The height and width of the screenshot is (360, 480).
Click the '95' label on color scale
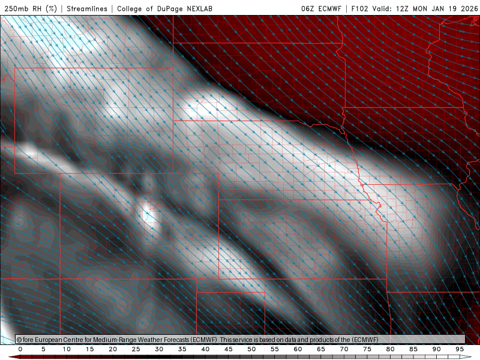[x=460, y=349]
